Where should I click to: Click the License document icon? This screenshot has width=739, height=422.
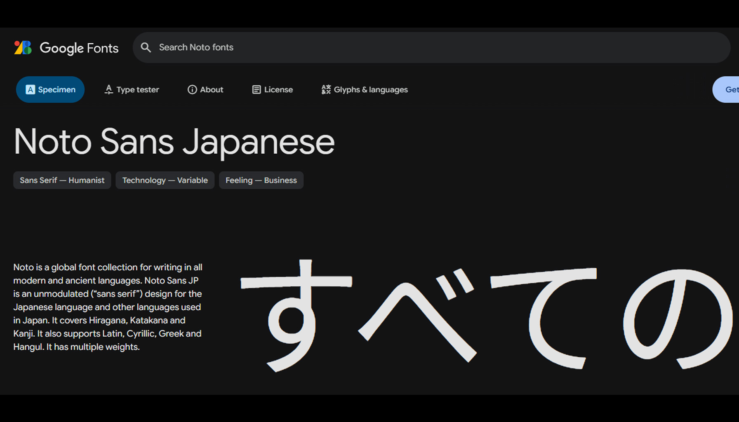click(x=257, y=89)
